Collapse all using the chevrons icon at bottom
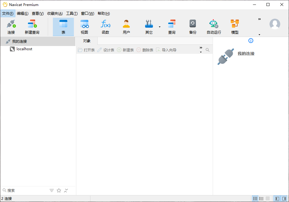This screenshot has height=202, width=289. 66,190
